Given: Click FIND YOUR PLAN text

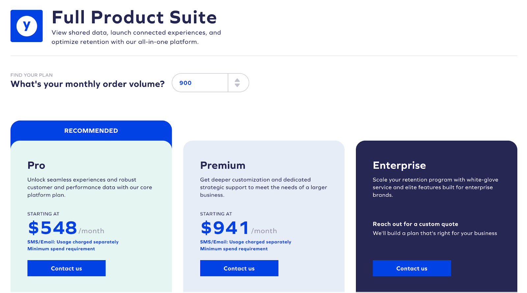Looking at the screenshot, I should pos(32,75).
